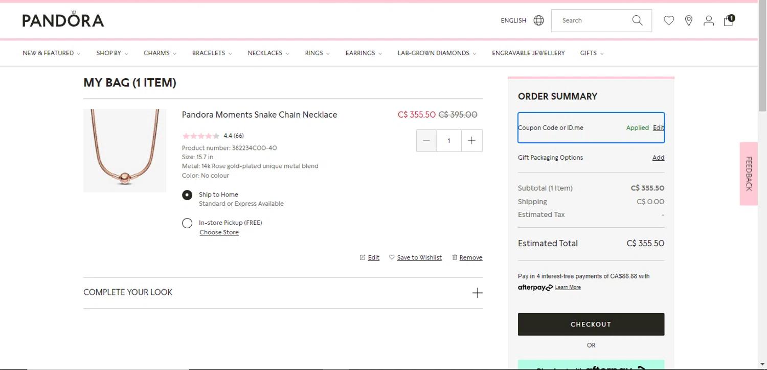This screenshot has height=370, width=767.
Task: Open Gifts menu
Action: coord(592,53)
